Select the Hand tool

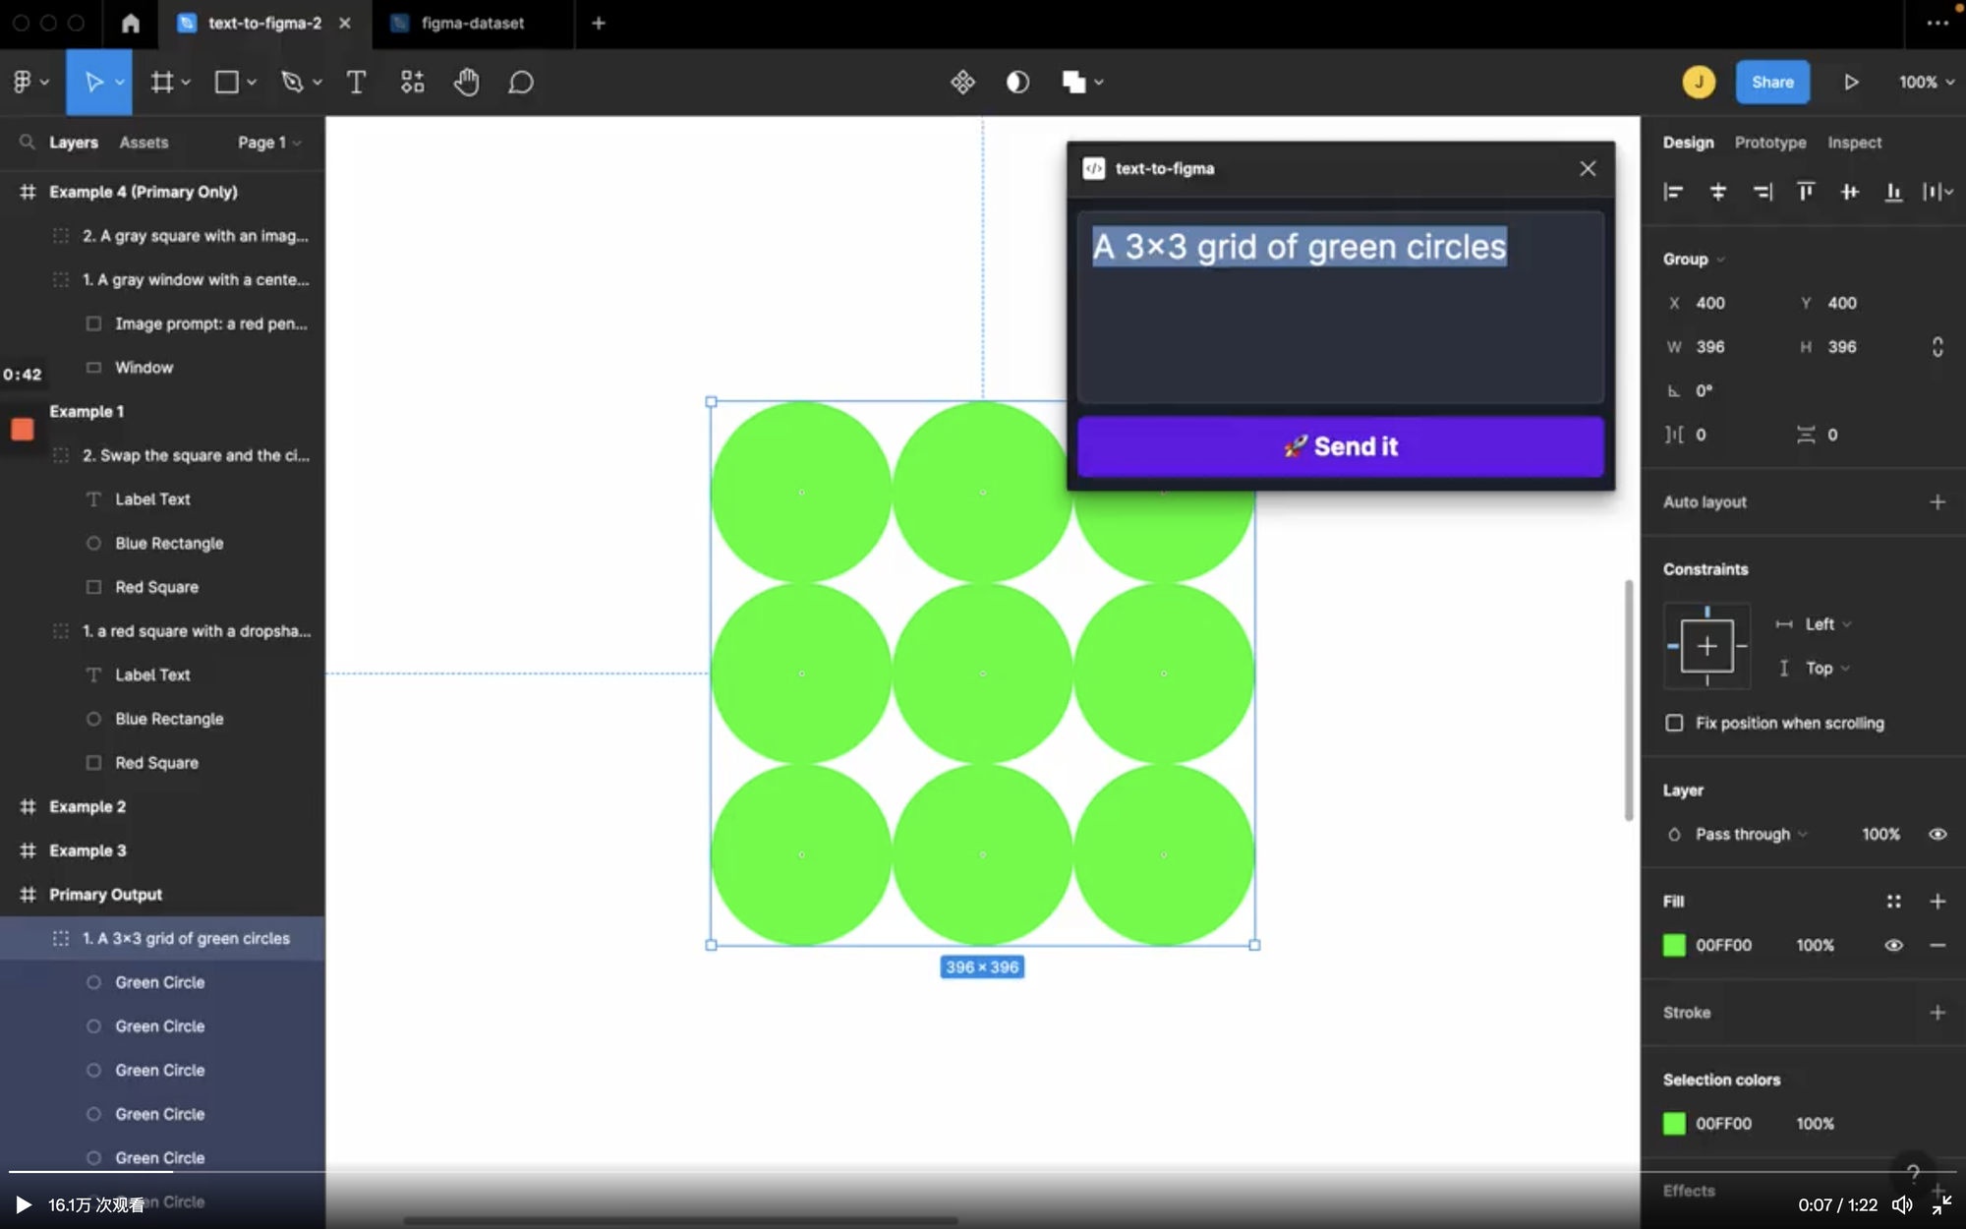click(466, 83)
